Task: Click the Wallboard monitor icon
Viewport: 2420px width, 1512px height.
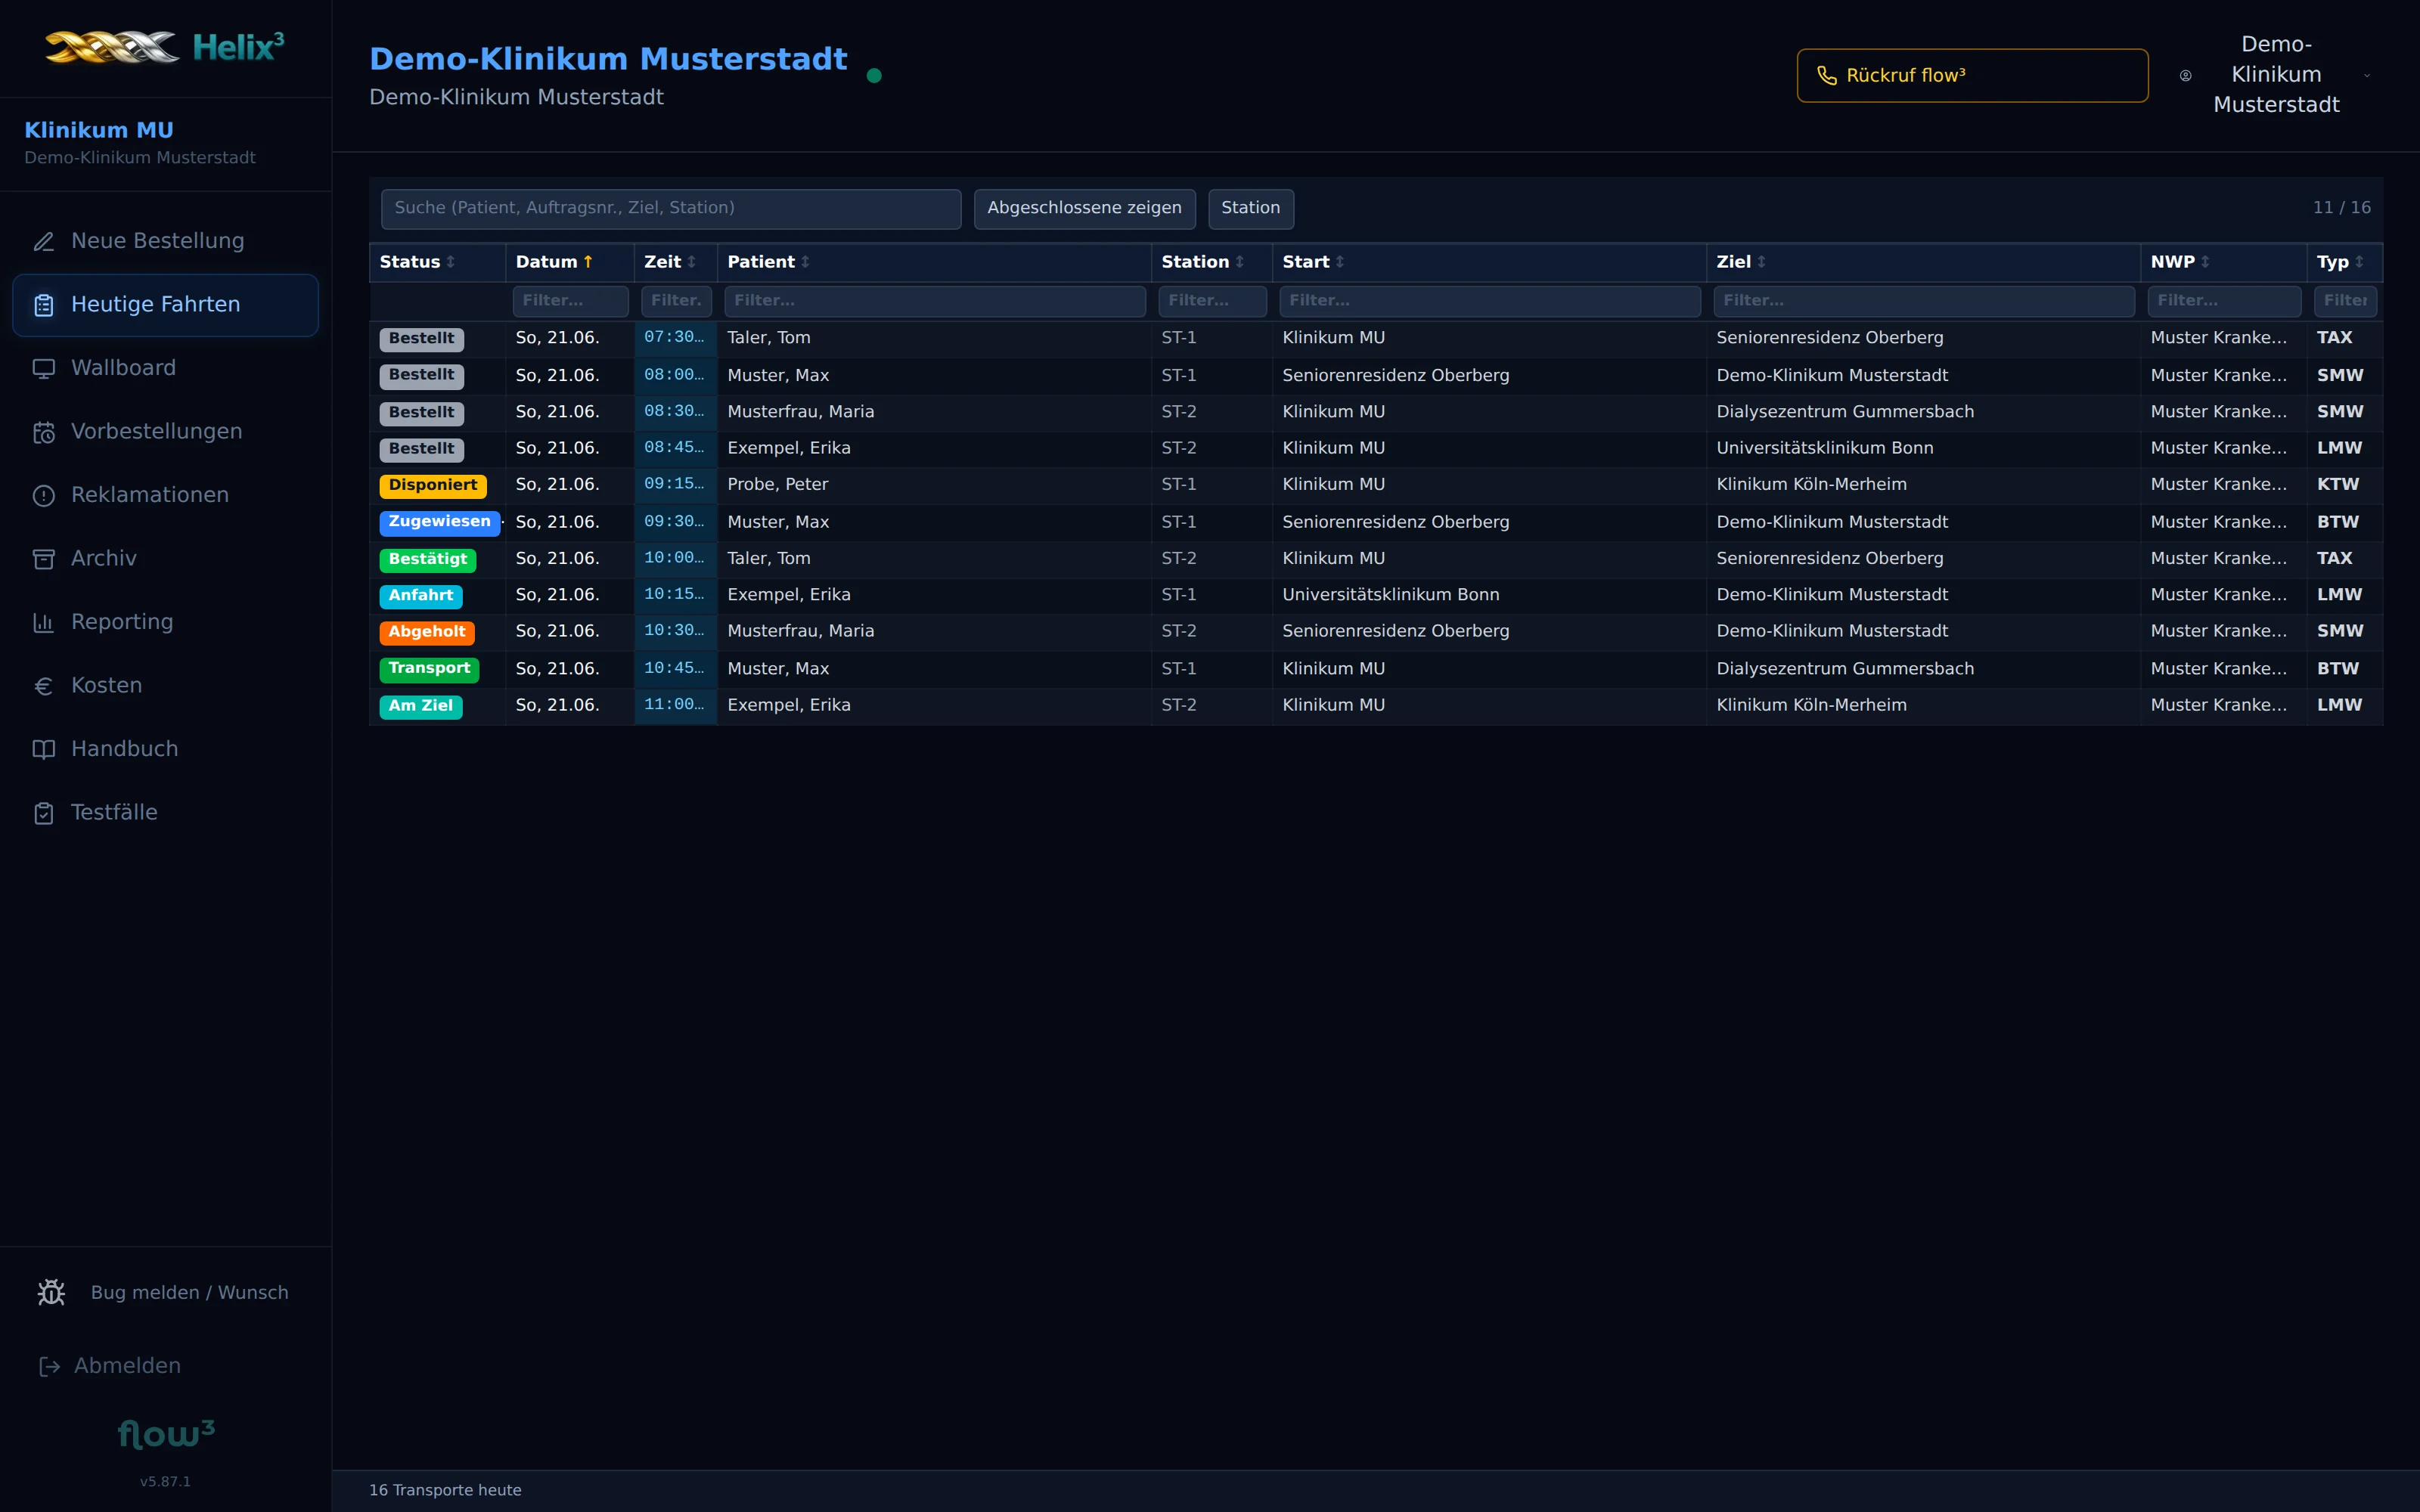Action: 44,368
